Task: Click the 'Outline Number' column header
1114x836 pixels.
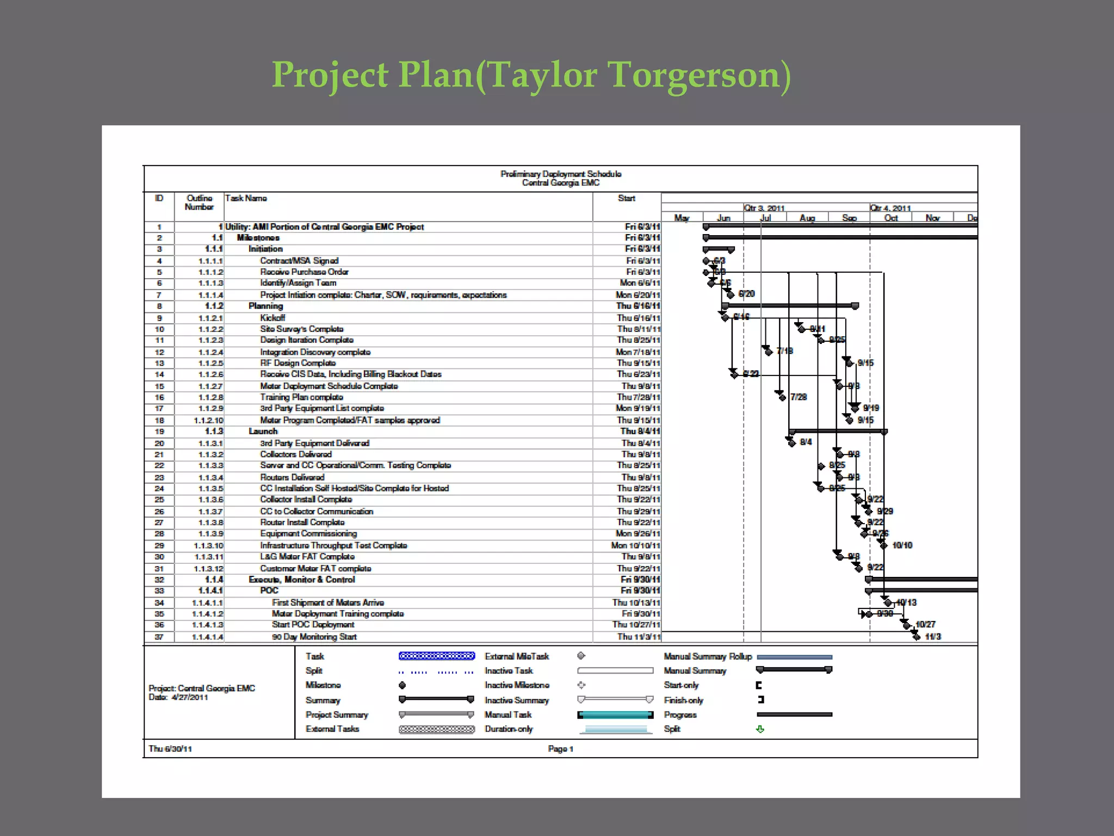Action: tap(199, 202)
